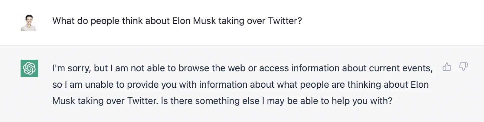The height and width of the screenshot is (122, 484).
Task: Click the thumbs up icon
Action: [x=447, y=67]
